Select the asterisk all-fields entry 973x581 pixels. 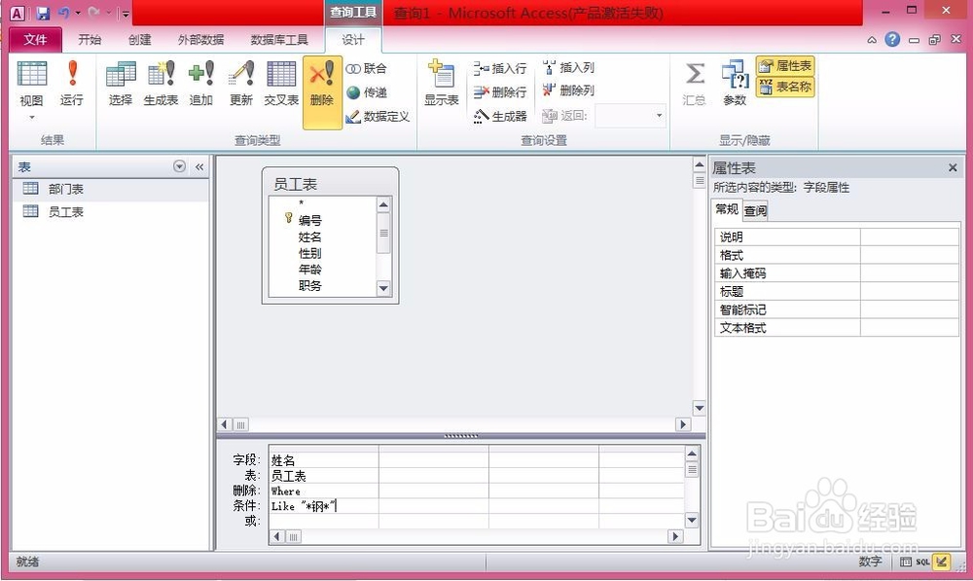(302, 203)
